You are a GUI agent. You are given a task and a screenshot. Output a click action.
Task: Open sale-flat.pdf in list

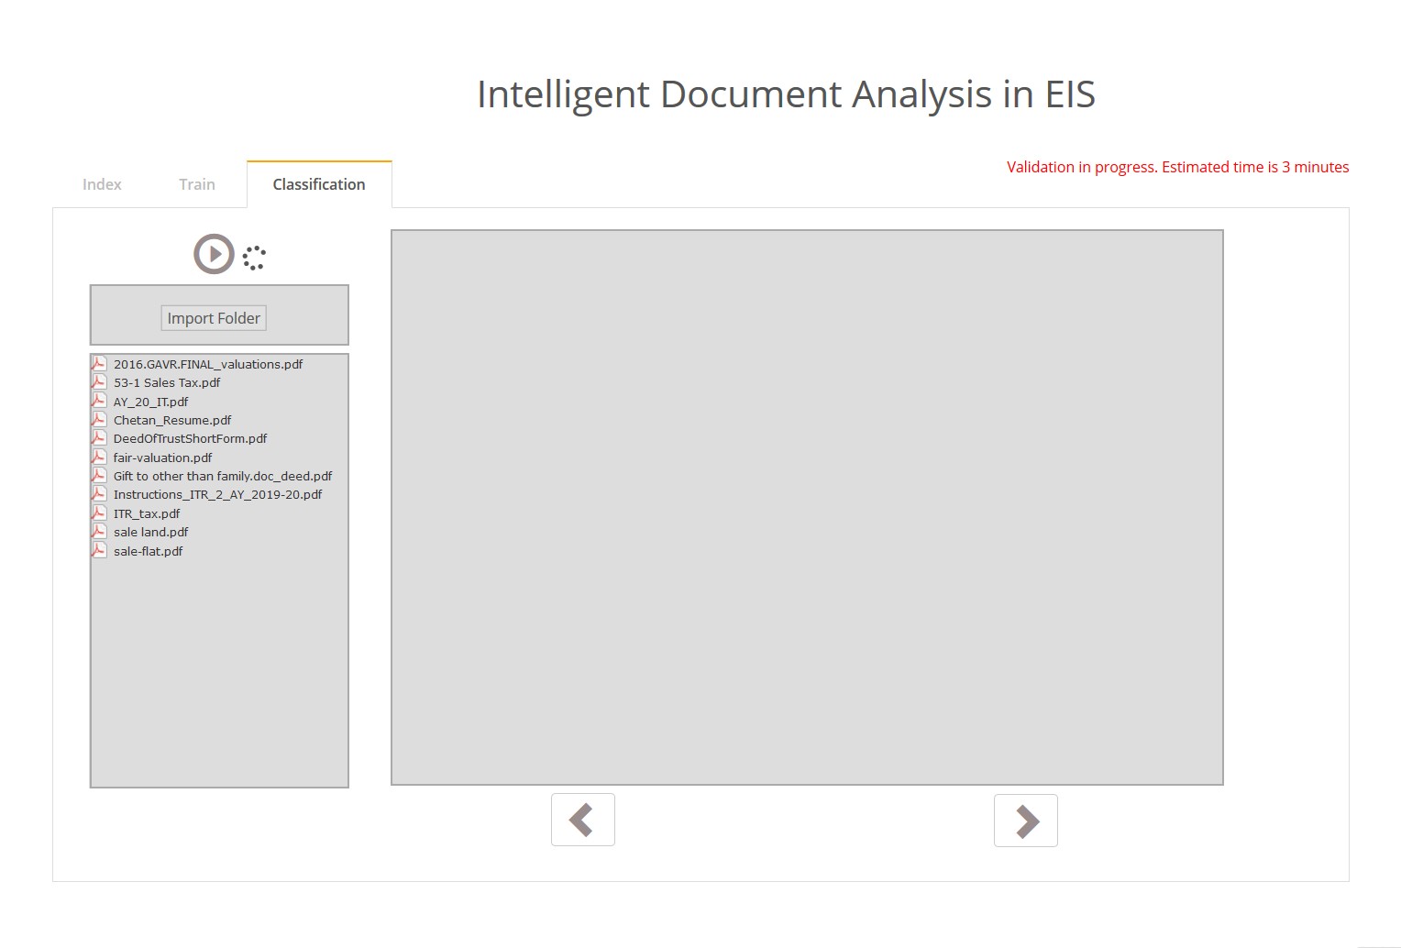[149, 551]
